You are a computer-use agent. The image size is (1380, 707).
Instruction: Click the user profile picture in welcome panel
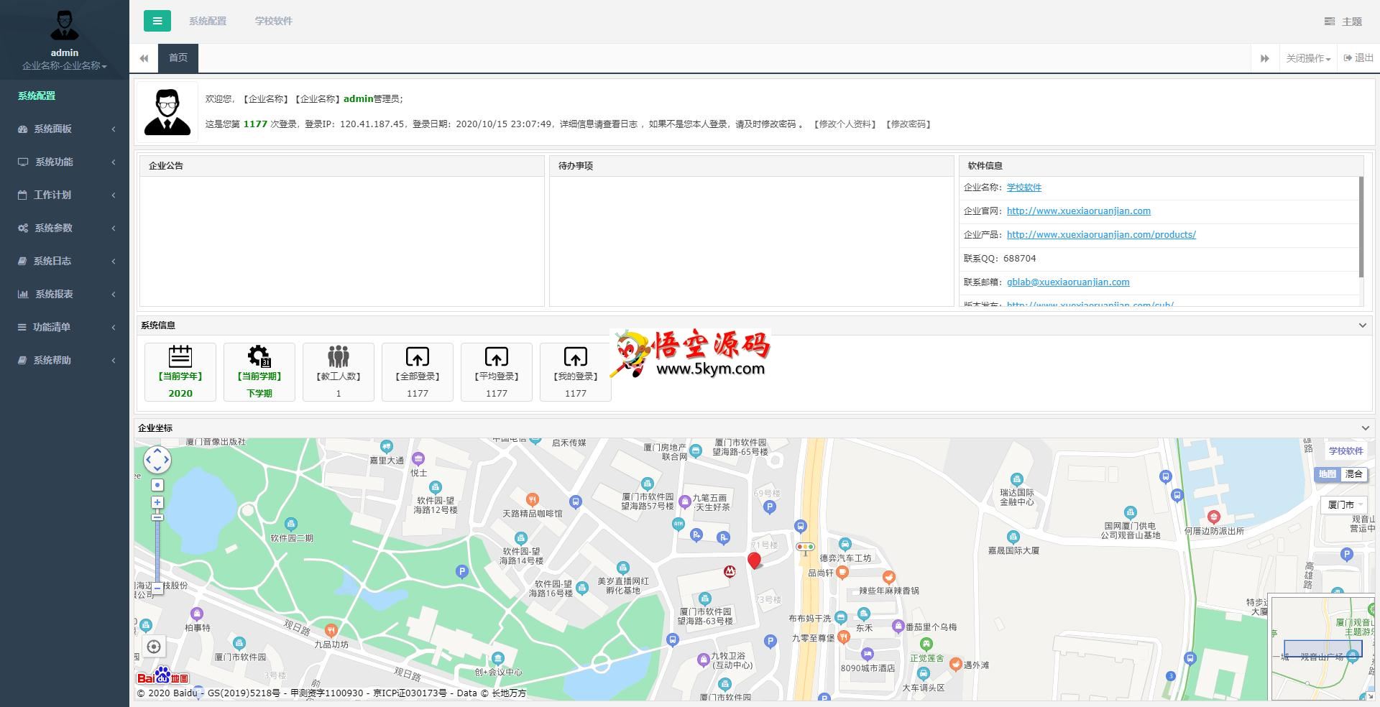167,112
